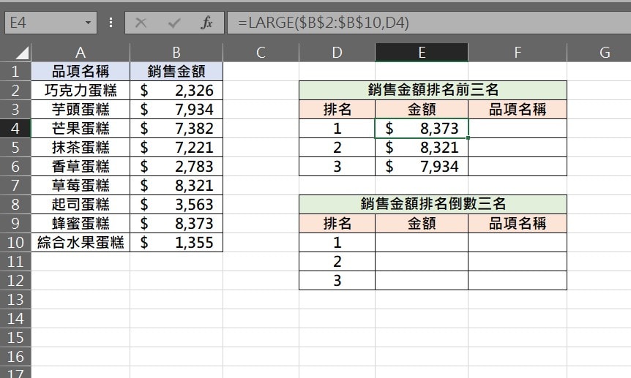The height and width of the screenshot is (378, 631).
Task: Click the 2,326 amount cell
Action: (x=176, y=91)
